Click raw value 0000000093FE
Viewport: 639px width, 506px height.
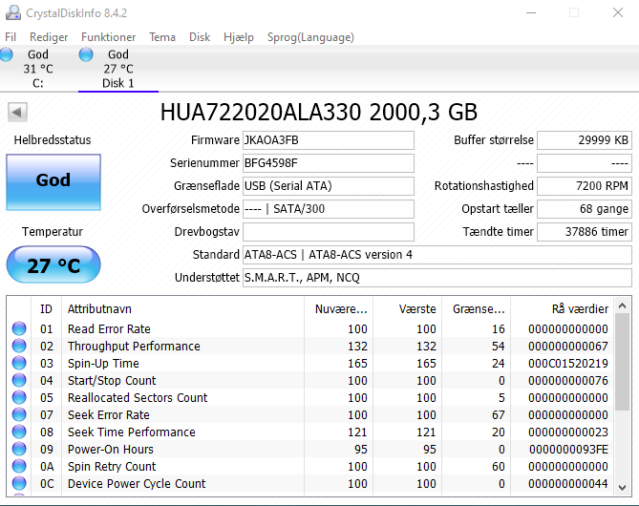point(568,449)
